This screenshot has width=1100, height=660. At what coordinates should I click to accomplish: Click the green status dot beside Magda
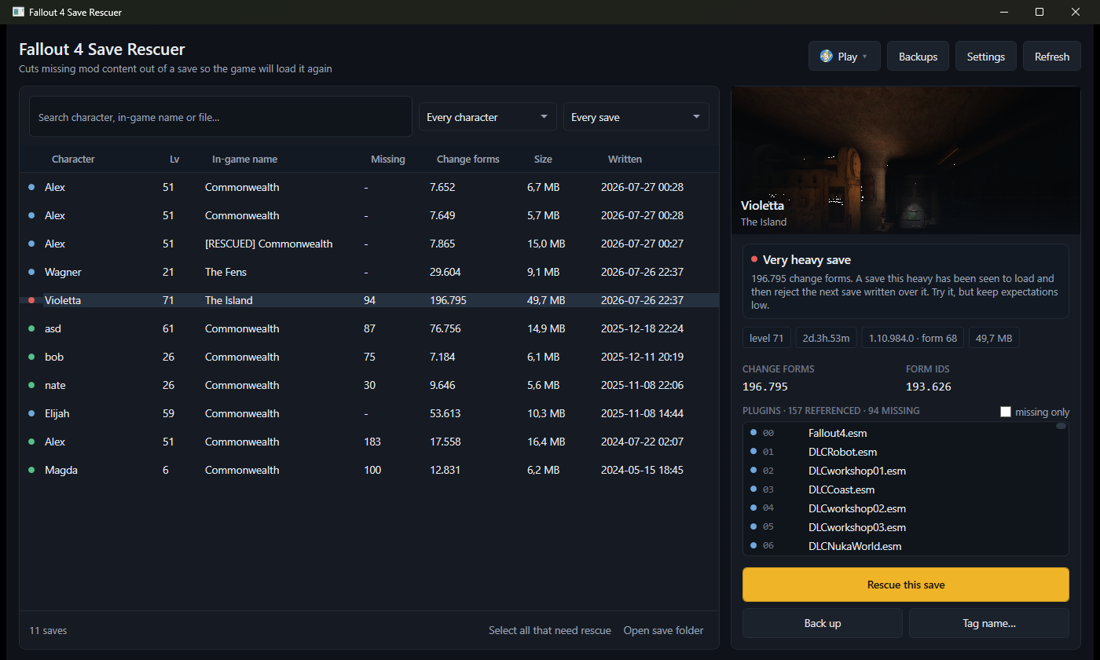point(31,470)
